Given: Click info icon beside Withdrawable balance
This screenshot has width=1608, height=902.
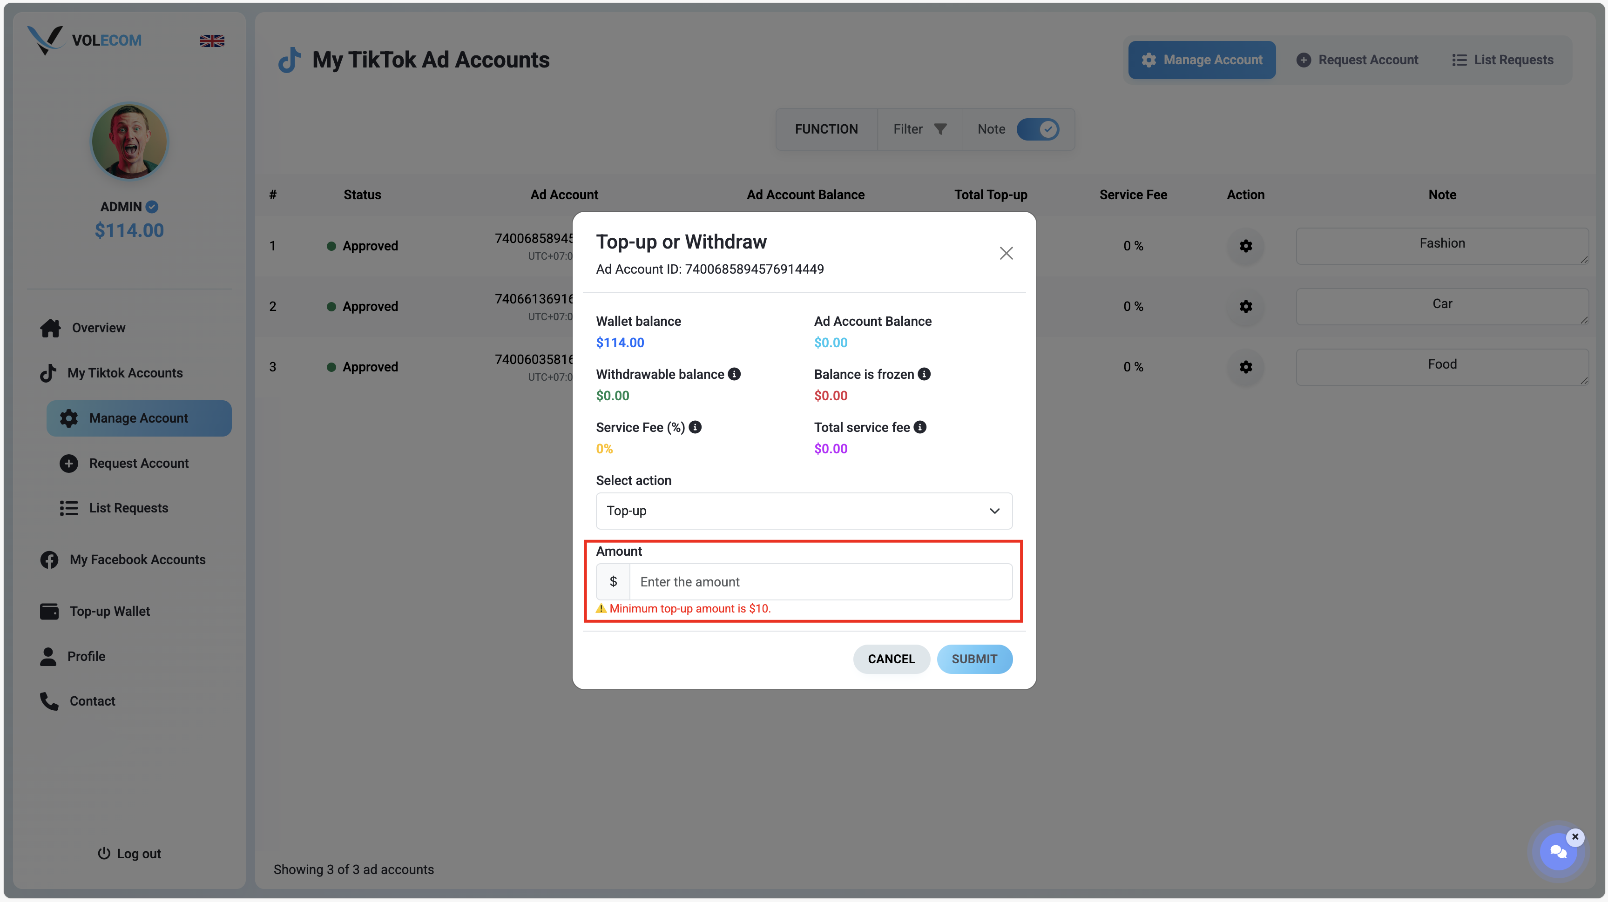Looking at the screenshot, I should coord(734,374).
